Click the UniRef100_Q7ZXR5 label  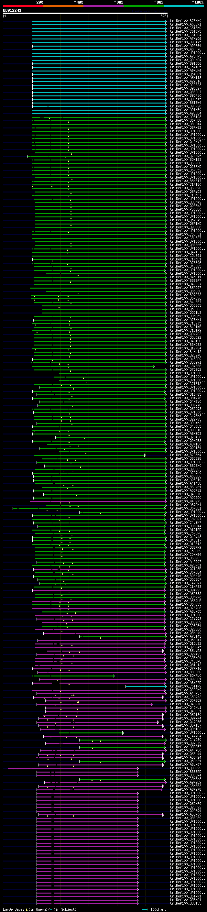click(186, 156)
